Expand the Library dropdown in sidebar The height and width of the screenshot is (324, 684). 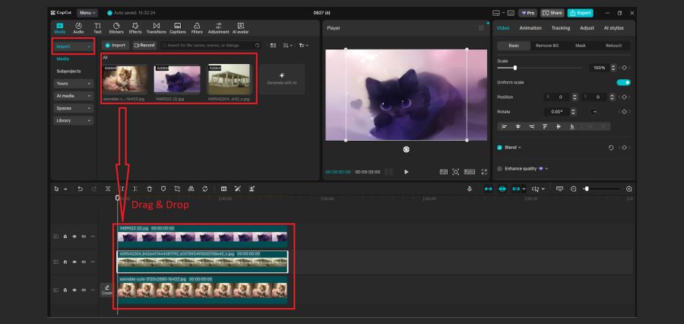(74, 120)
